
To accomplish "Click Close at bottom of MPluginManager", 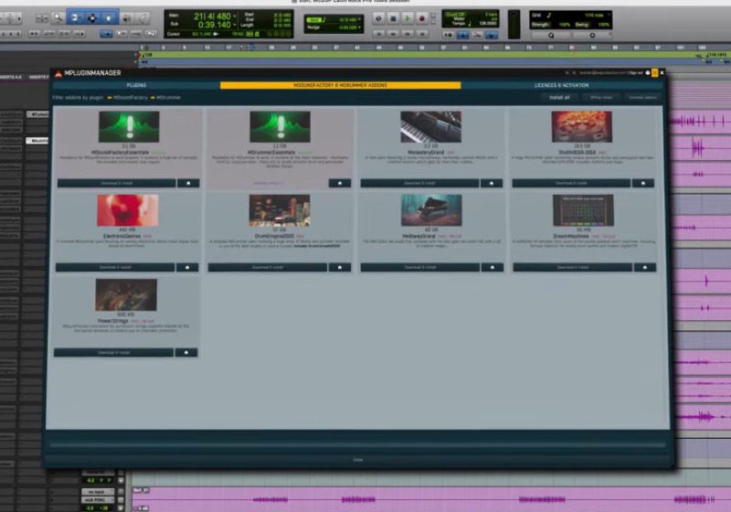I will [357, 460].
